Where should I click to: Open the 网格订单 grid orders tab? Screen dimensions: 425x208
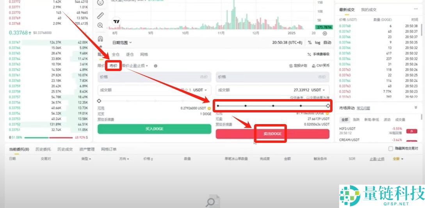pyautogui.click(x=109, y=149)
